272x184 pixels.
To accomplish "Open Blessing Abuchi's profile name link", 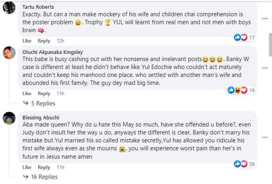I will [x=40, y=117].
